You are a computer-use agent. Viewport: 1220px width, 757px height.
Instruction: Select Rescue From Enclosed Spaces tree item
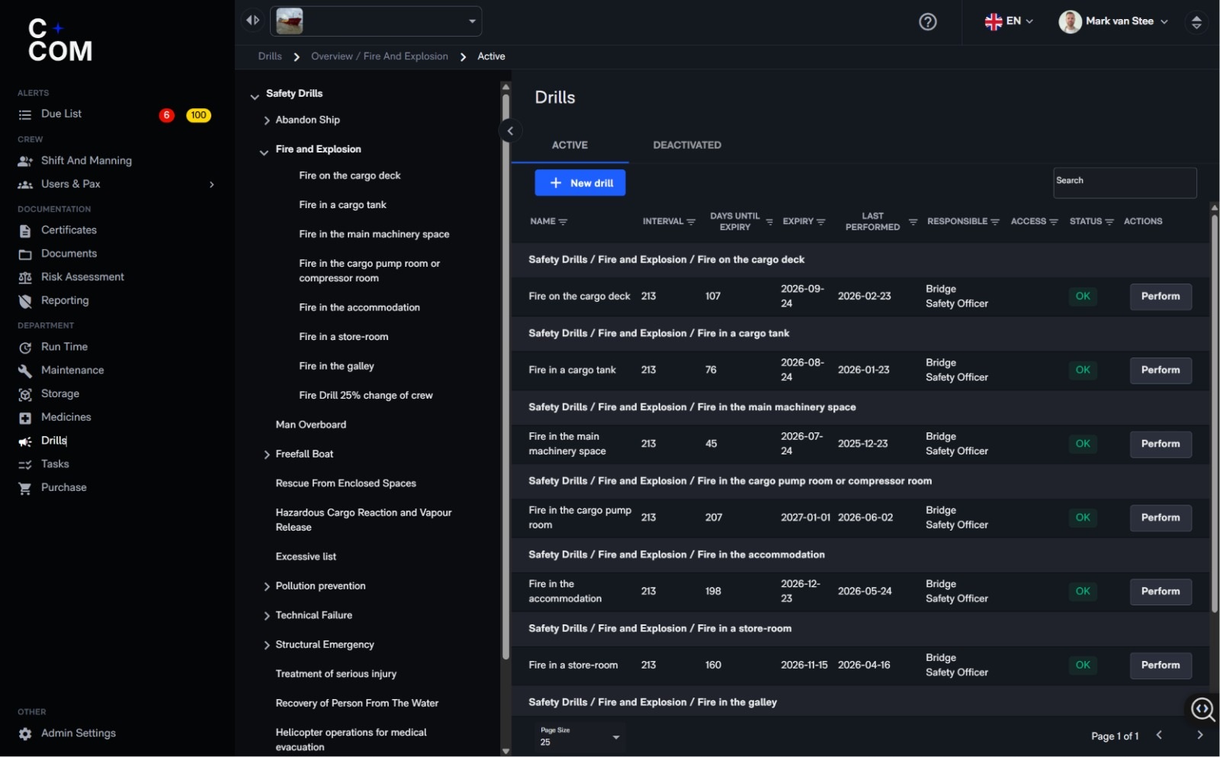pos(346,483)
